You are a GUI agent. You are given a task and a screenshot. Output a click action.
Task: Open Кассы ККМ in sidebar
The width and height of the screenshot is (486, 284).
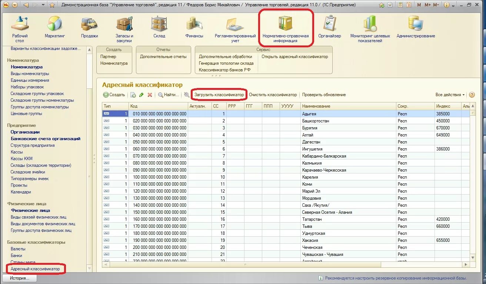click(x=21, y=159)
